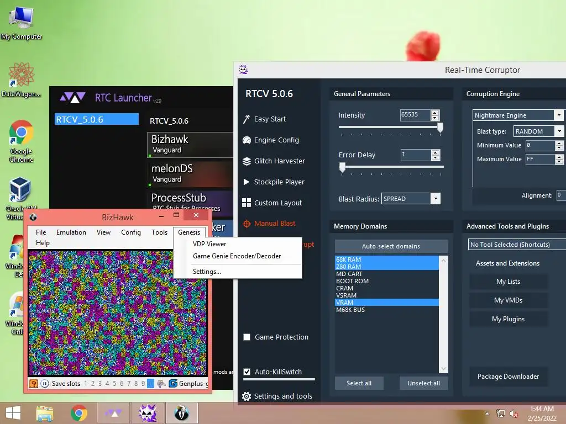The height and width of the screenshot is (424, 566).
Task: Click Unselect all domains button
Action: click(x=423, y=383)
